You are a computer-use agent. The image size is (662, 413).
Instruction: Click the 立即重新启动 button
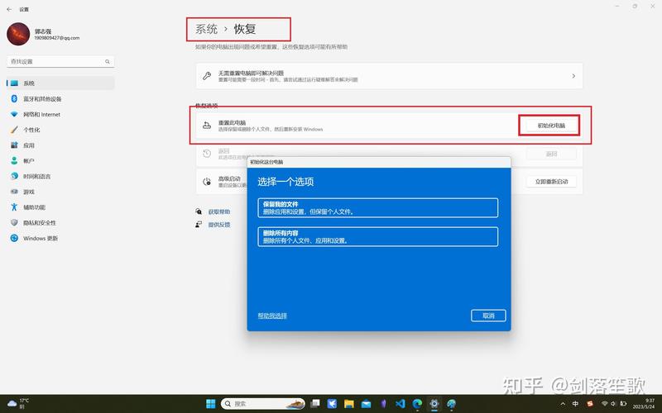click(x=551, y=182)
